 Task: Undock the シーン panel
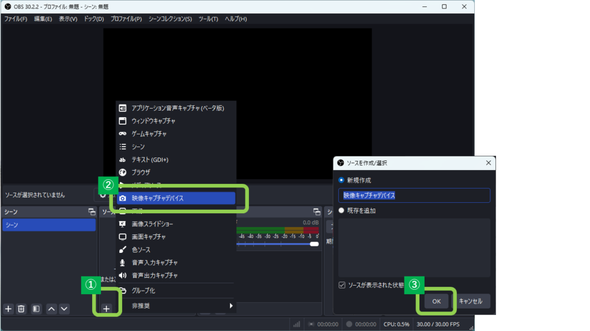tap(92, 212)
